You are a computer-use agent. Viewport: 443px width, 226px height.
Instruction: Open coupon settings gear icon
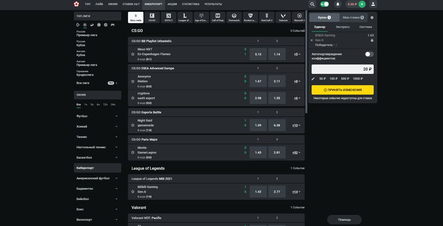[x=372, y=18]
